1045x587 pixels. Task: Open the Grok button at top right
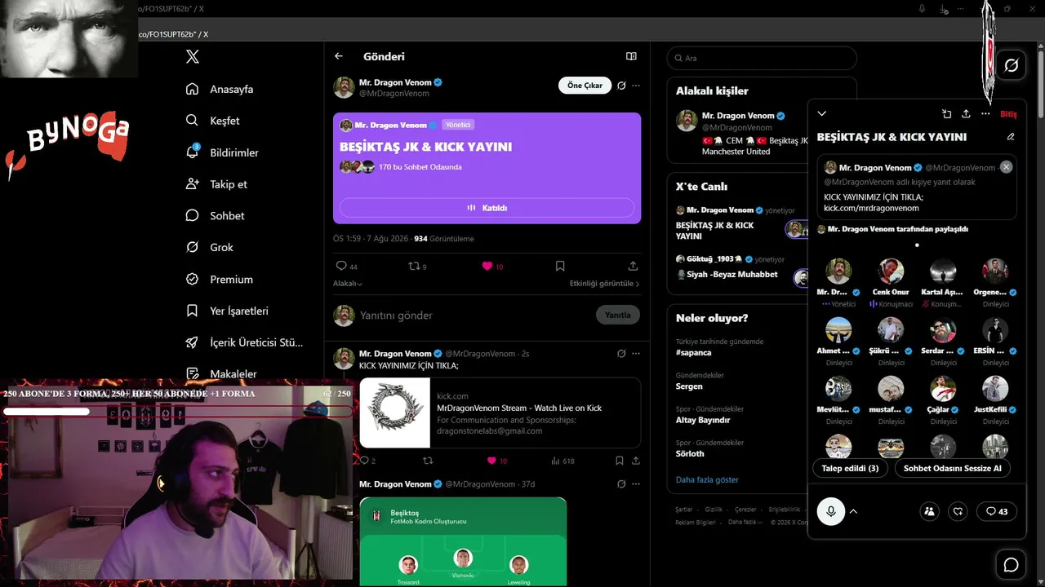click(x=1011, y=65)
